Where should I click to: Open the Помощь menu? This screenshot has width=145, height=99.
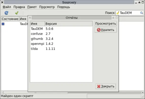64,7
